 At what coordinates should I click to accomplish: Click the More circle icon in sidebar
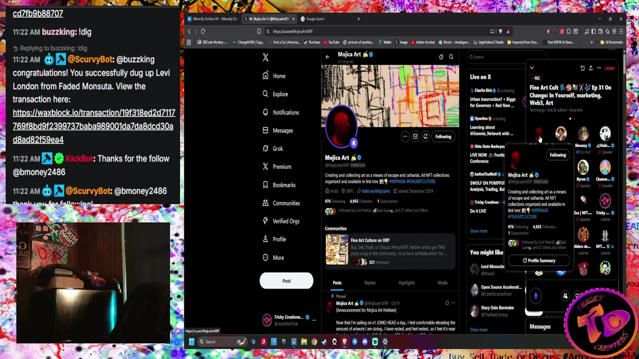pyautogui.click(x=266, y=258)
